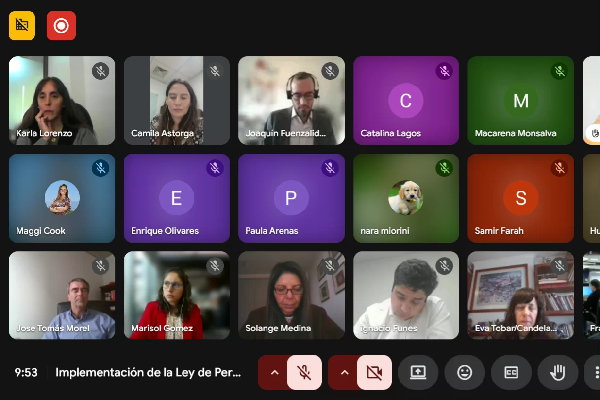
Task: Select Marisol Gomez's video tile
Action: pyautogui.click(x=177, y=295)
